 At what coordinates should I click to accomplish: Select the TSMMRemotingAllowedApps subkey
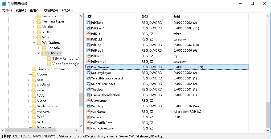65,59
